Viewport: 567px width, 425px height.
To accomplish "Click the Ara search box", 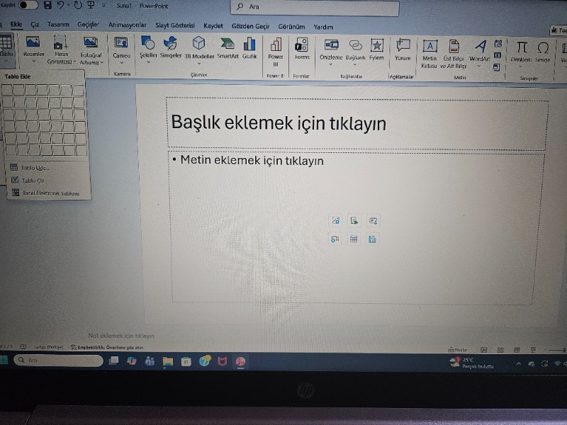I will pyautogui.click(x=315, y=7).
